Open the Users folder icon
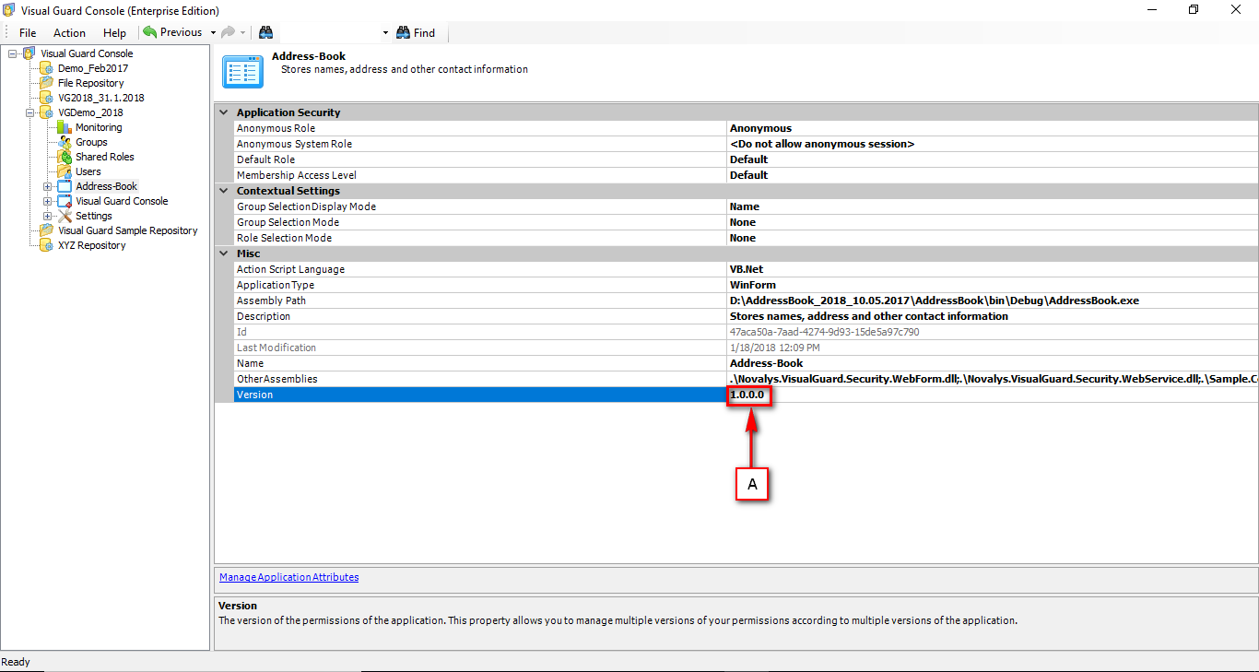The image size is (1259, 672). pyautogui.click(x=65, y=171)
